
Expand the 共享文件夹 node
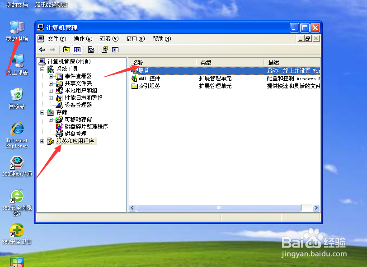point(51,83)
